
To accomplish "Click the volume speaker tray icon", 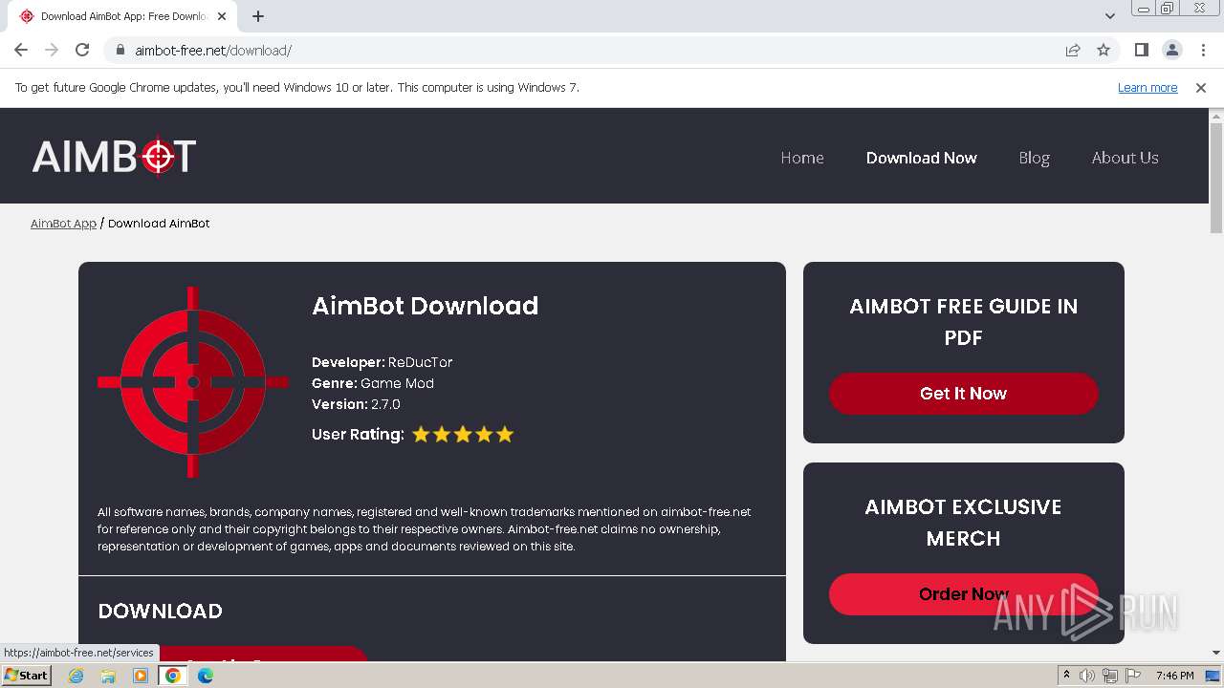I will (x=1087, y=676).
